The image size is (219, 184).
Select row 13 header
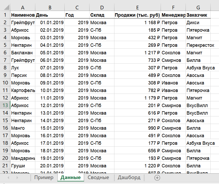pyautogui.click(x=5, y=106)
